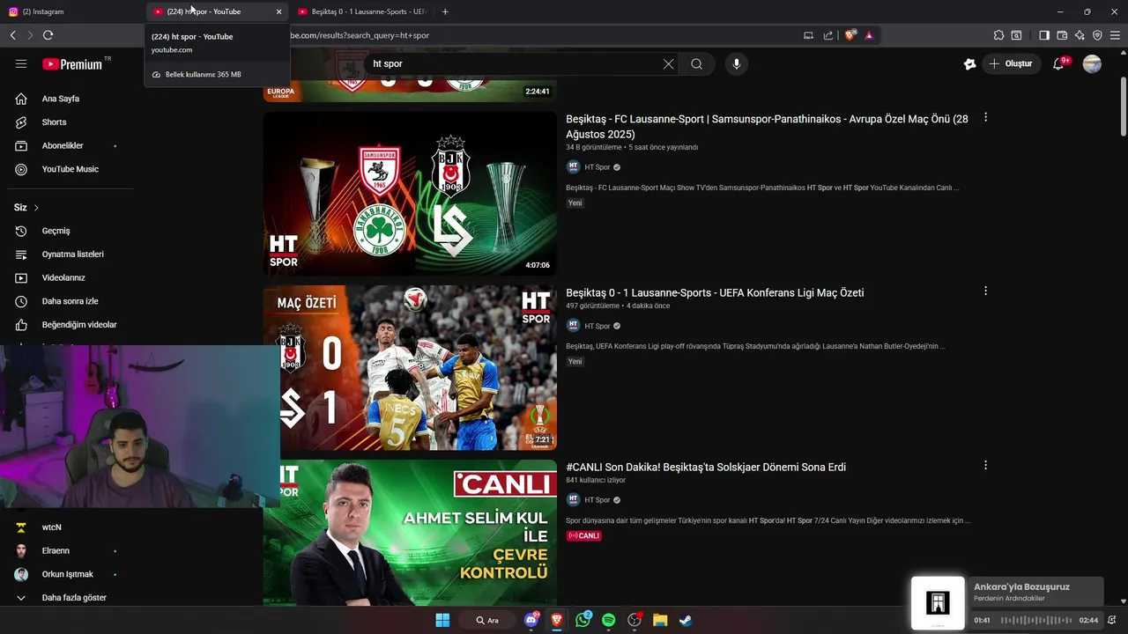Image resolution: width=1128 pixels, height=634 pixels.
Task: Open Discord from the taskbar
Action: pyautogui.click(x=531, y=620)
